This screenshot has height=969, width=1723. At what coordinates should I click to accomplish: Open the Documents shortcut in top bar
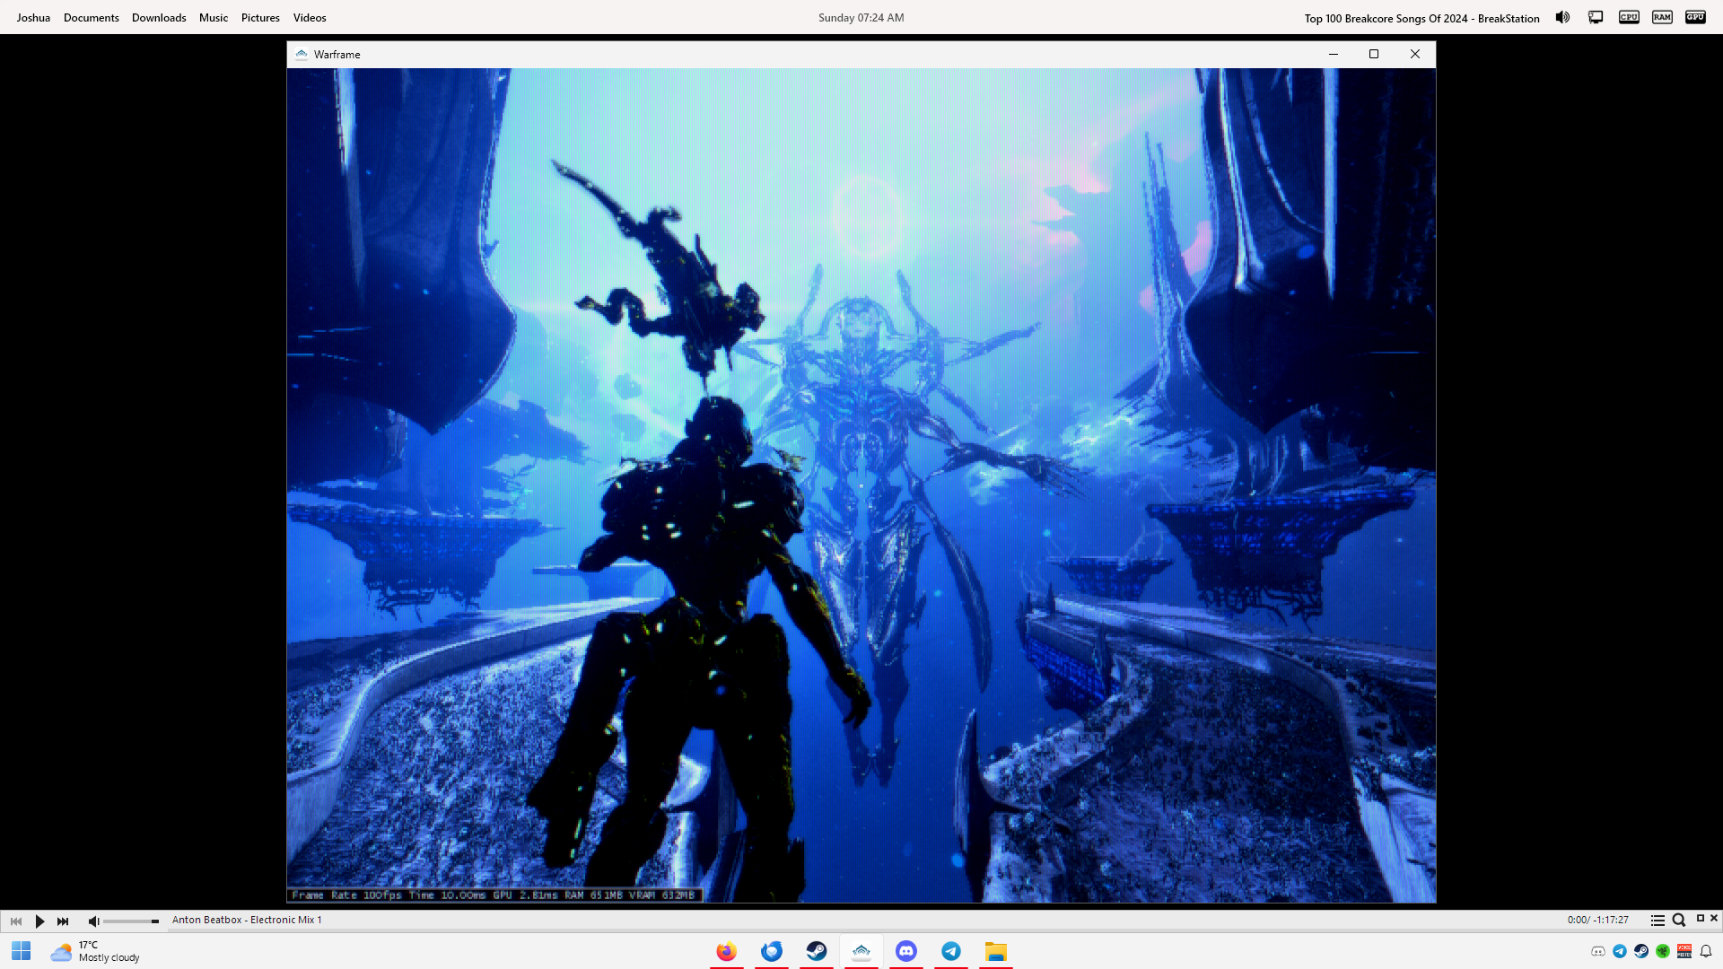92,18
